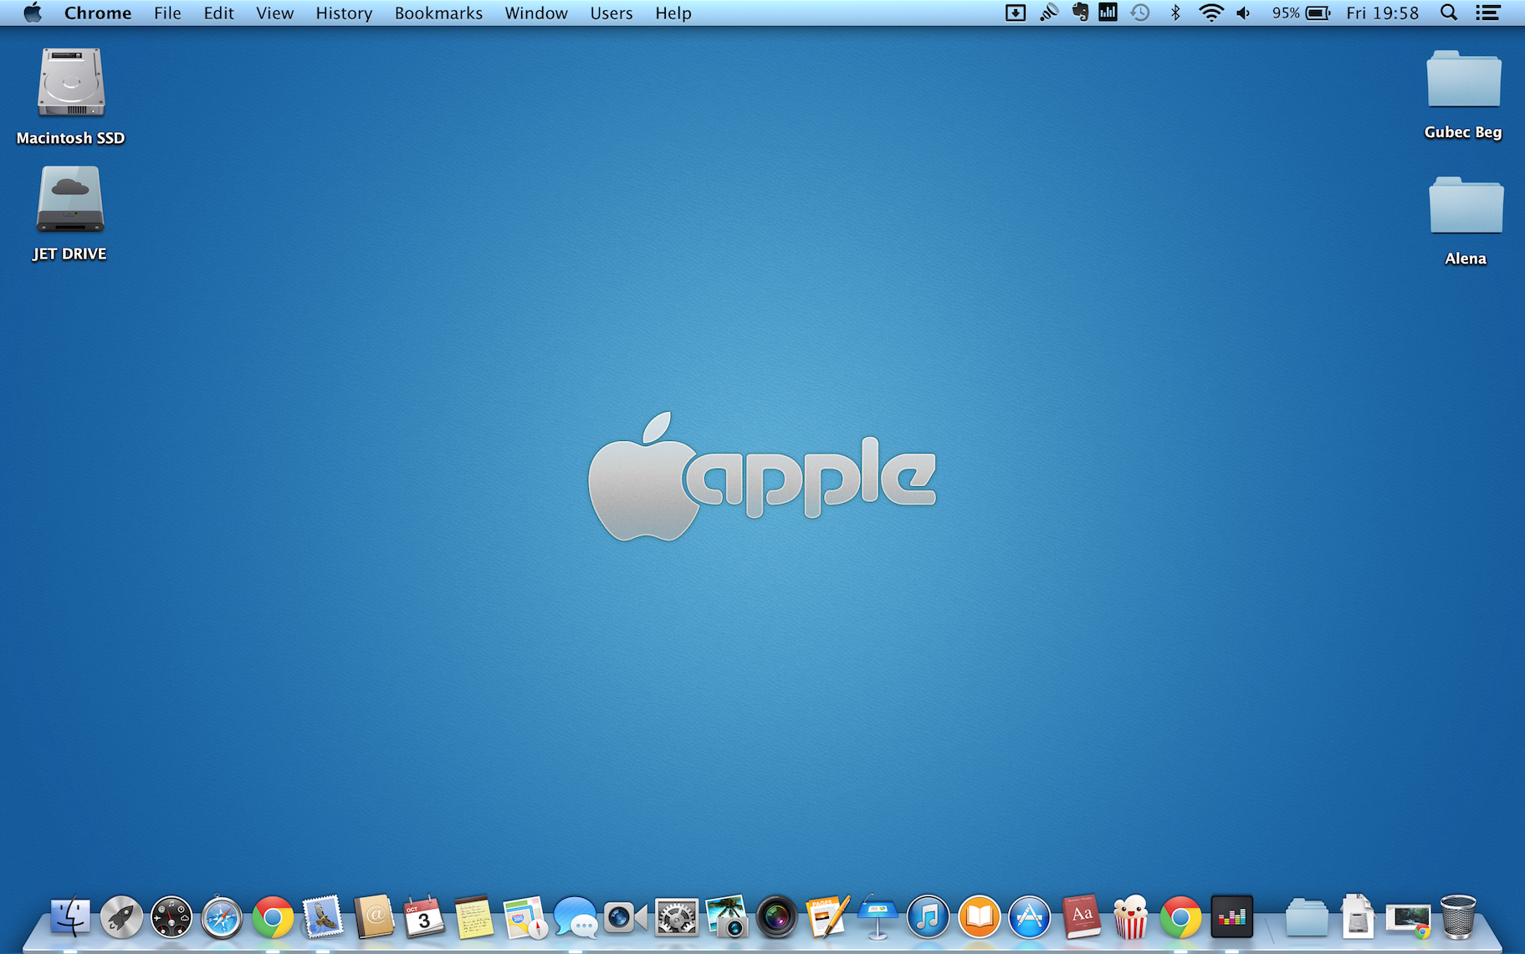Open the Window menu
The image size is (1525, 954).
point(536,13)
